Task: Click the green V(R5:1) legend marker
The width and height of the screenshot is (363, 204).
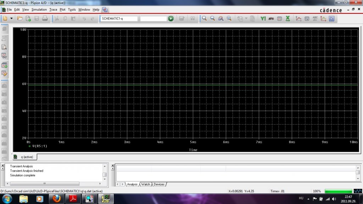Action: click(29, 146)
